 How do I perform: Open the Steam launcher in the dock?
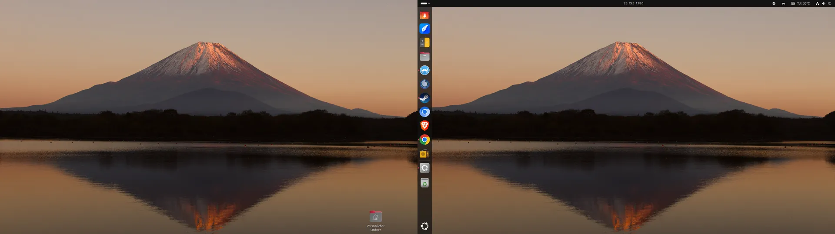point(424,98)
